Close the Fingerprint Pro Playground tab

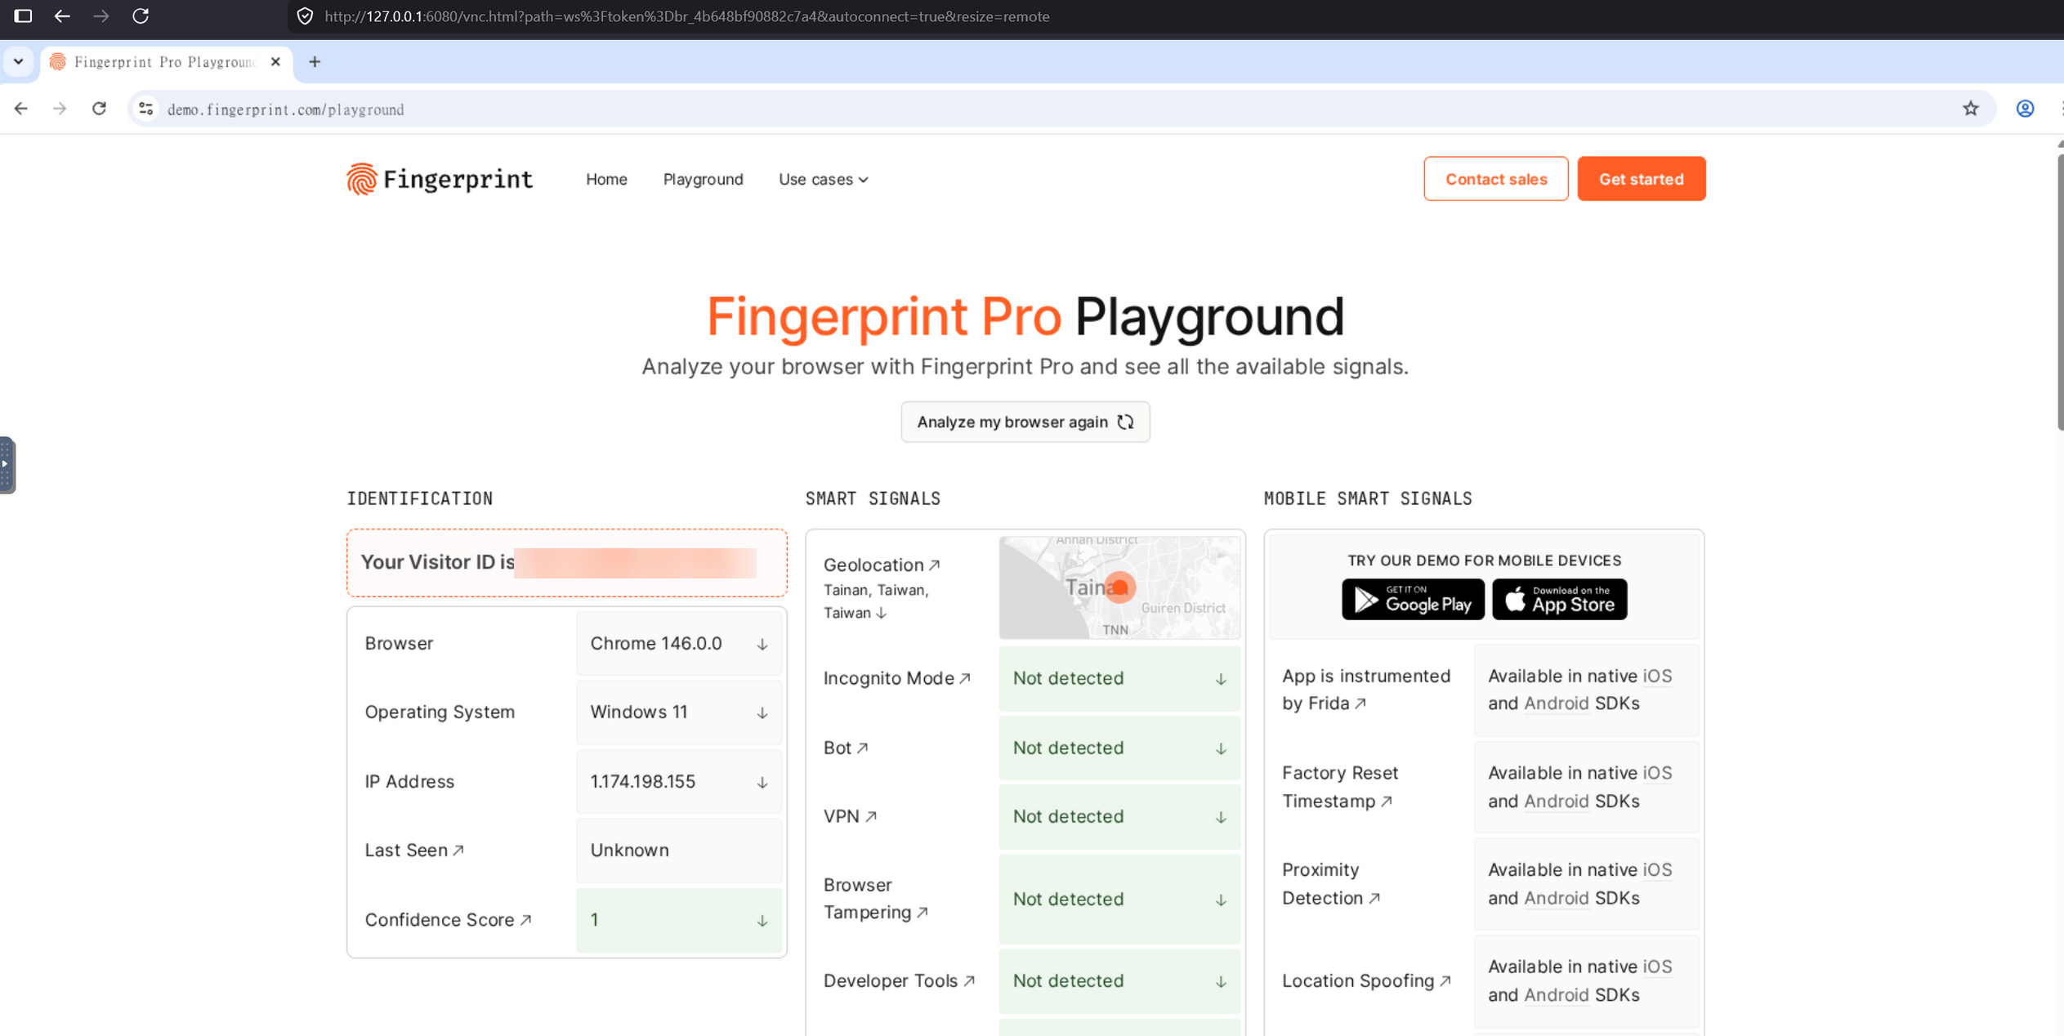pyautogui.click(x=275, y=62)
